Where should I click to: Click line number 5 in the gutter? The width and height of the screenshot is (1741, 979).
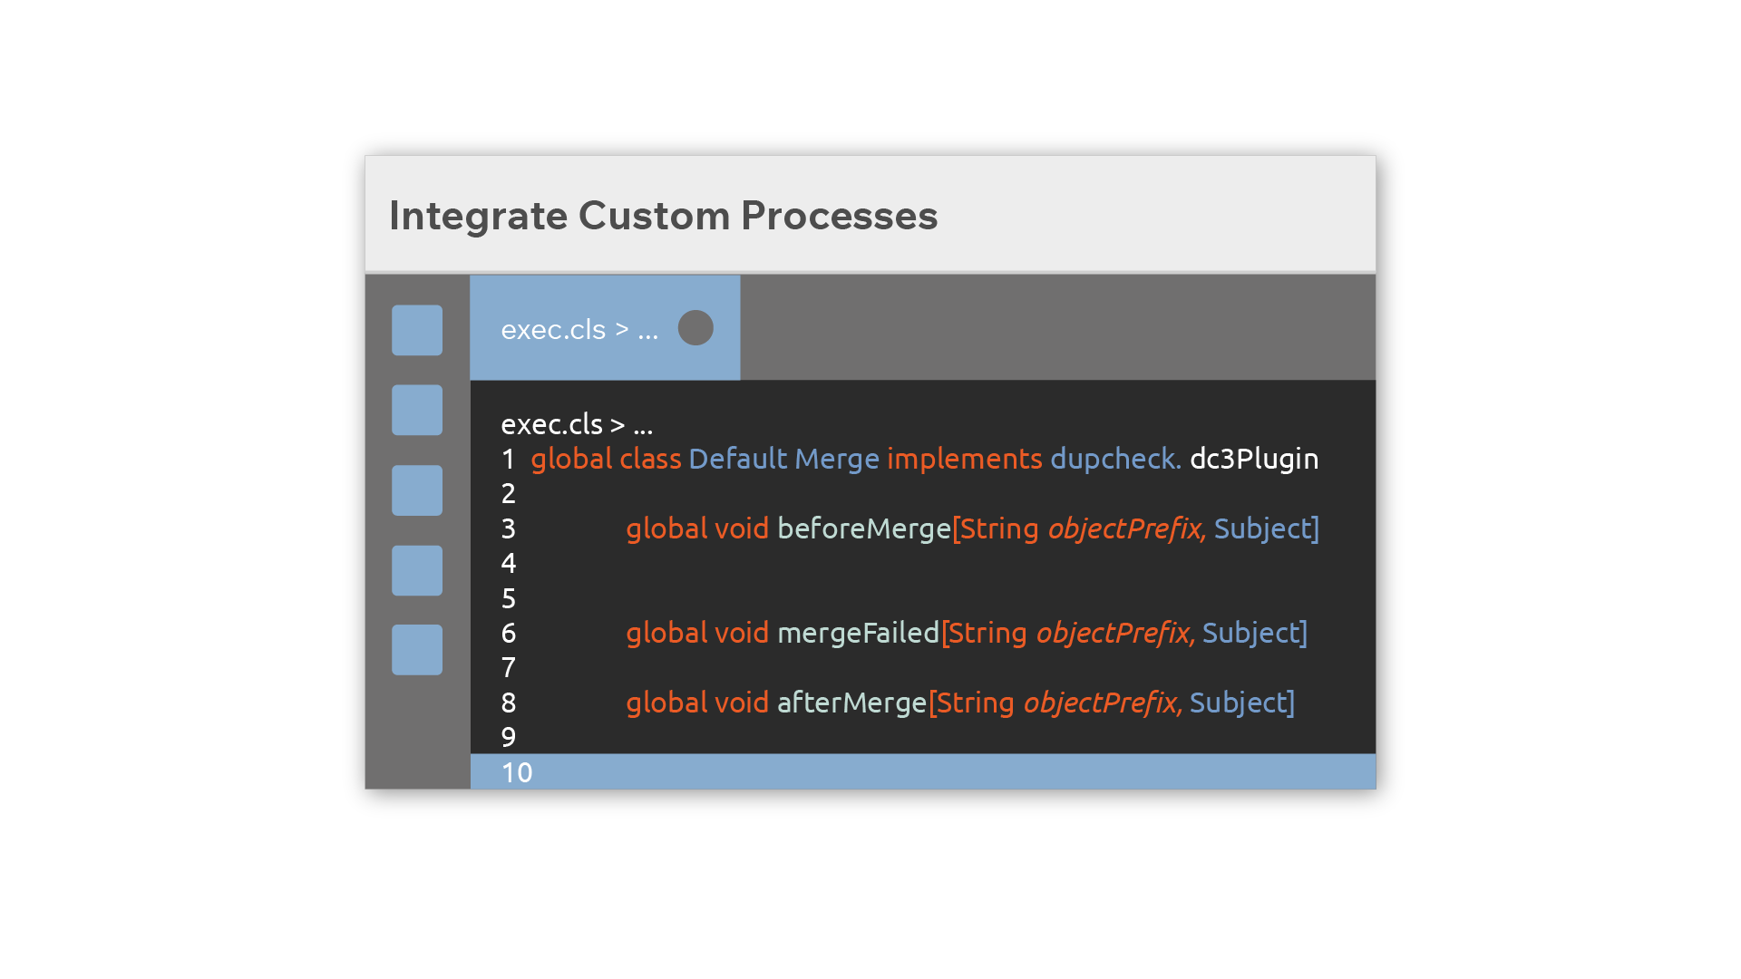pyautogui.click(x=508, y=598)
